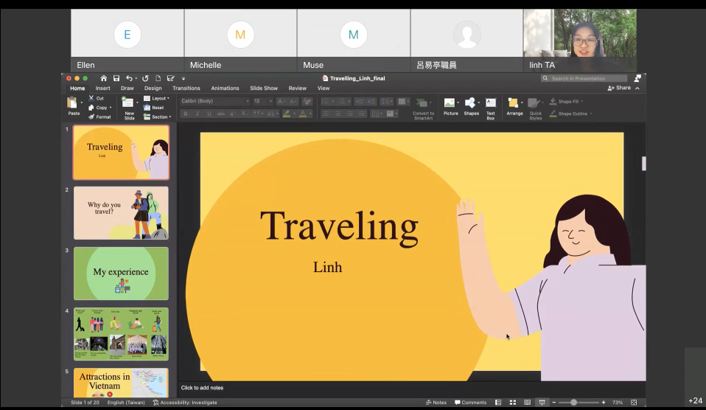Add a New Slide

coord(128,102)
